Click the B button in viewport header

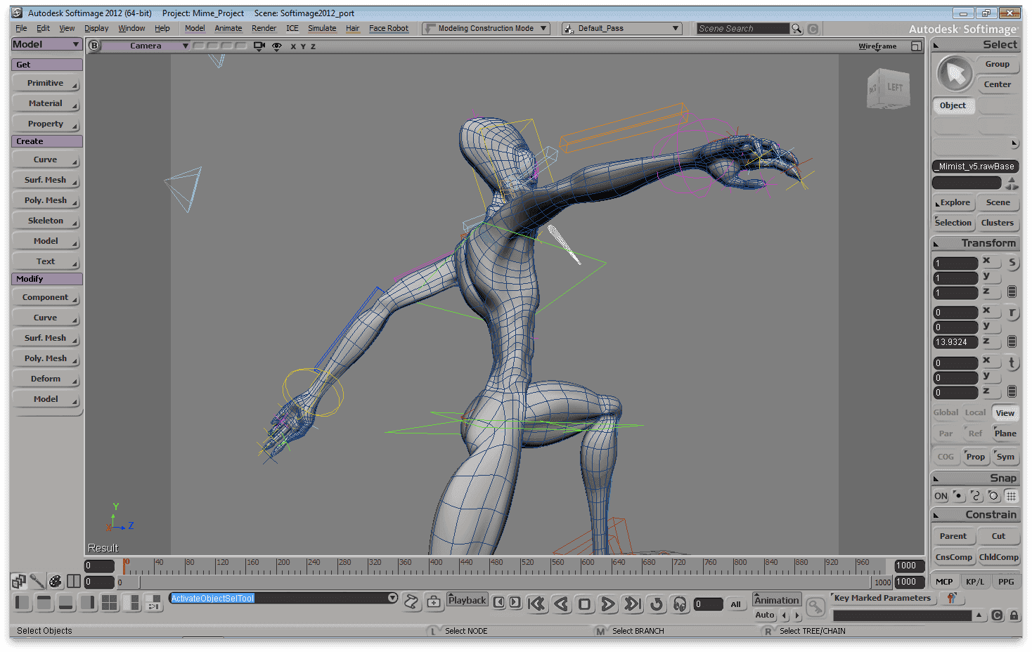point(94,46)
